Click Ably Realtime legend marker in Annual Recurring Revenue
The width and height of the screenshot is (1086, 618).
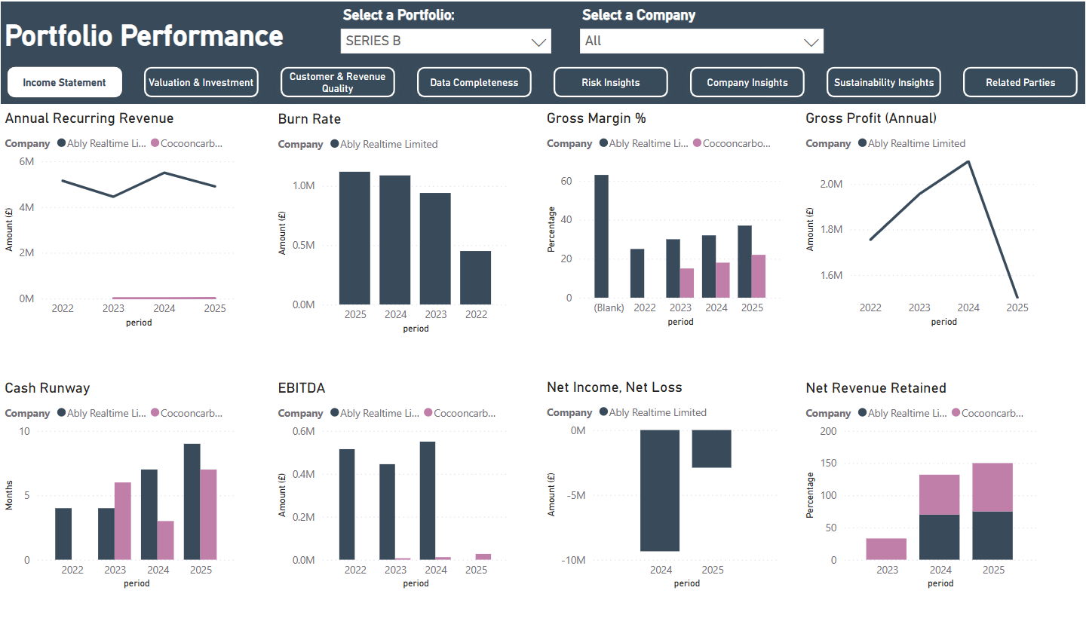[61, 143]
